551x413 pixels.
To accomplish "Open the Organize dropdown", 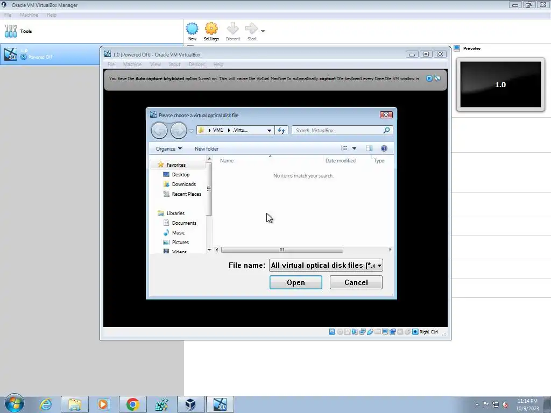I will point(168,148).
